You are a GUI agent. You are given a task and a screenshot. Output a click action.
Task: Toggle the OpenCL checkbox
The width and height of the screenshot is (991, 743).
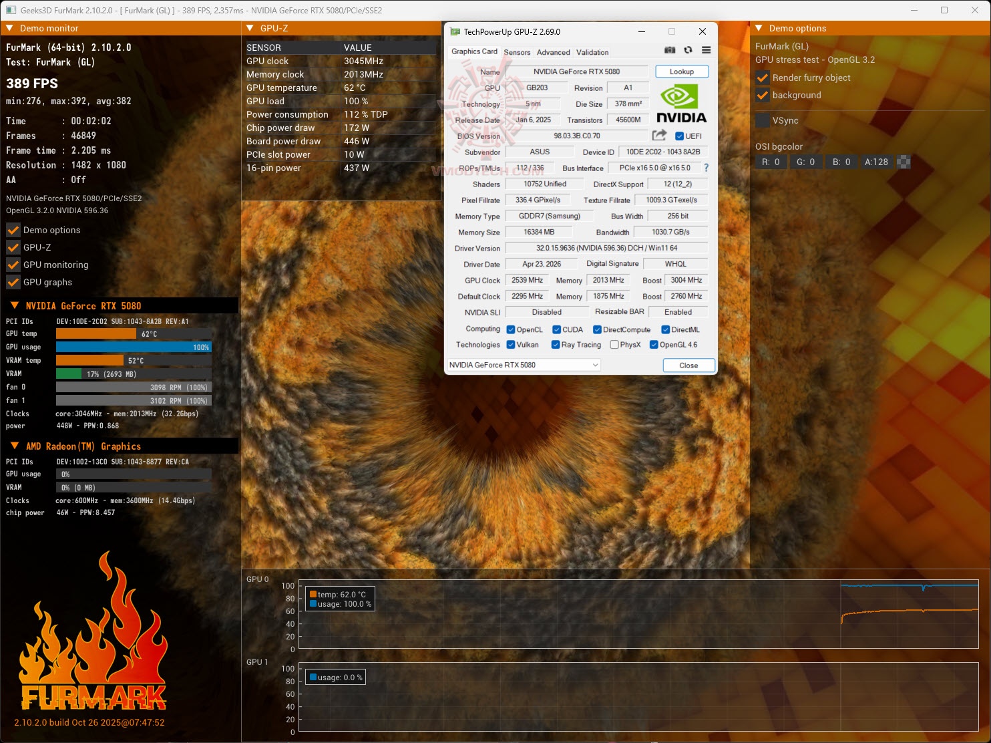511,329
